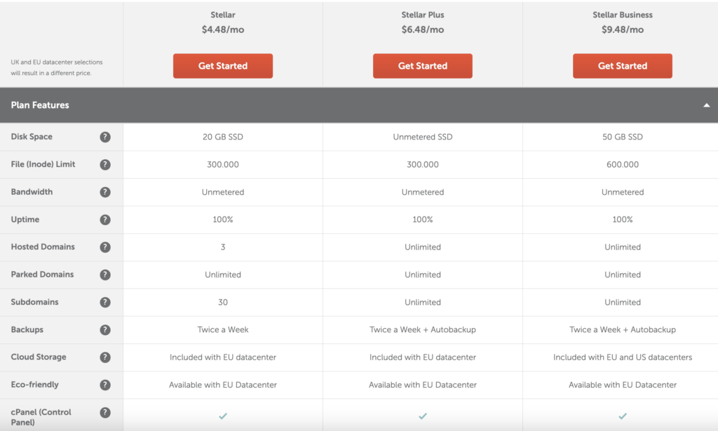Click the Eco-friendly help icon
The image size is (718, 431).
coord(105,384)
